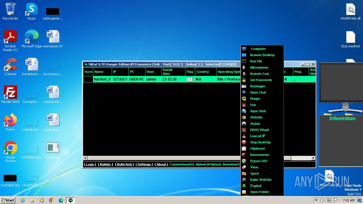
Task: Click the admin user cell
Action: coord(151,79)
